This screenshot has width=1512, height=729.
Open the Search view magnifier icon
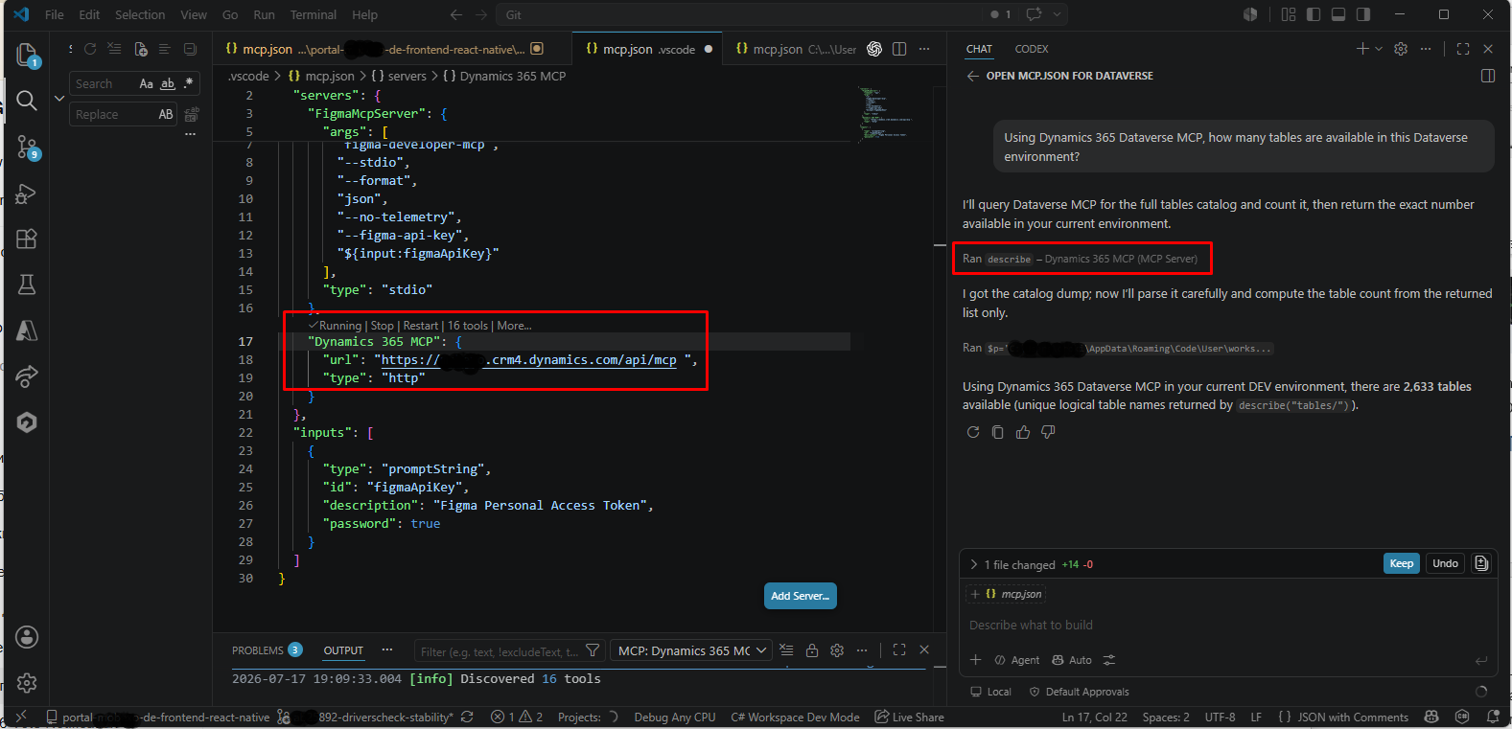tap(27, 101)
